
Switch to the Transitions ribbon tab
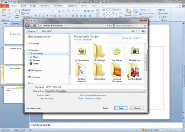[45, 6]
